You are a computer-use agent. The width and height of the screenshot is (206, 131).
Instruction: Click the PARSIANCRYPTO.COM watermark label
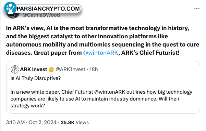[x=48, y=9]
